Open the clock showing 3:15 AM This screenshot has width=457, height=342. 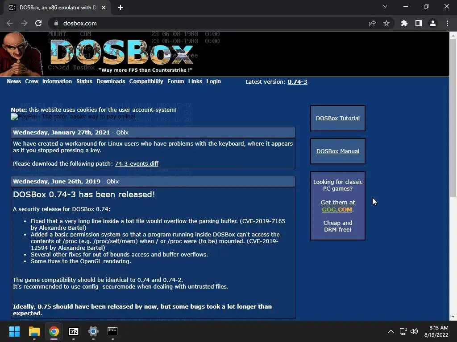pos(436,331)
